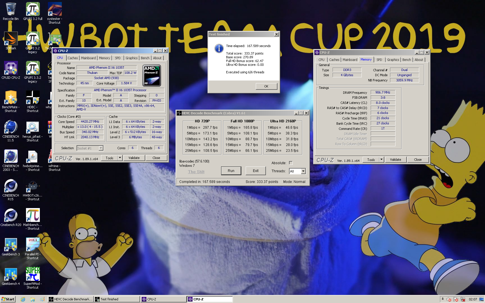Open CINEBENCH 11.5 icon
The width and height of the screenshot is (485, 303).
click(x=11, y=131)
